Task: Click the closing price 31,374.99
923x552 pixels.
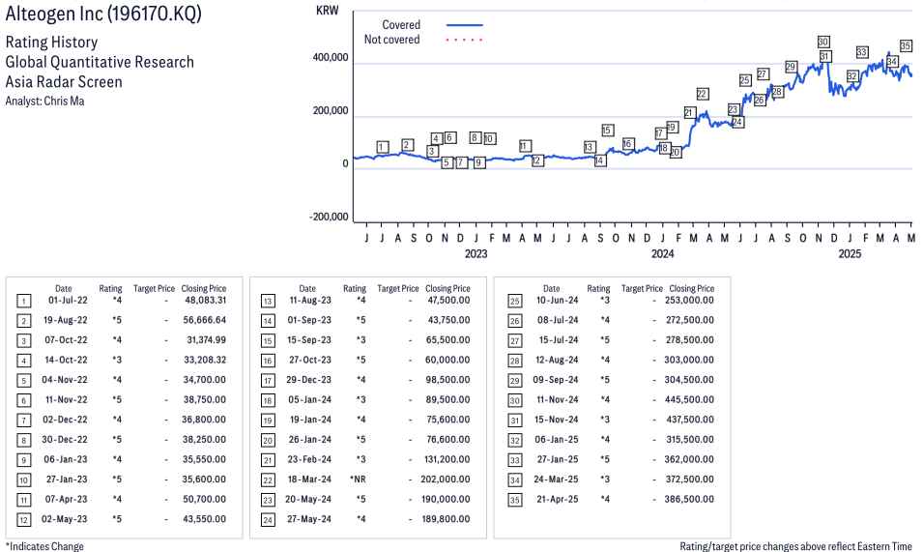Action: pyautogui.click(x=206, y=340)
